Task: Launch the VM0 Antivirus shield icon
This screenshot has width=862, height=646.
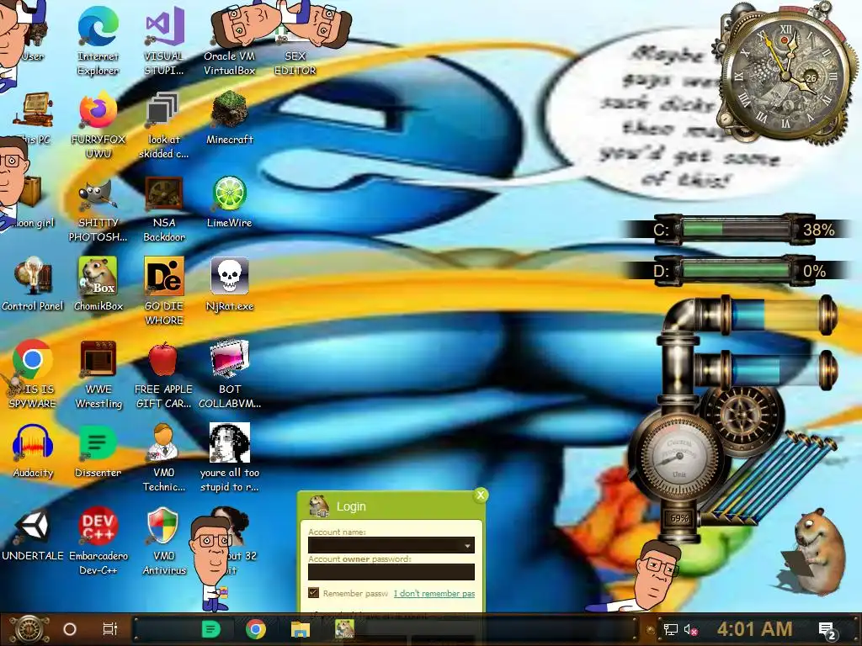Action: click(164, 542)
